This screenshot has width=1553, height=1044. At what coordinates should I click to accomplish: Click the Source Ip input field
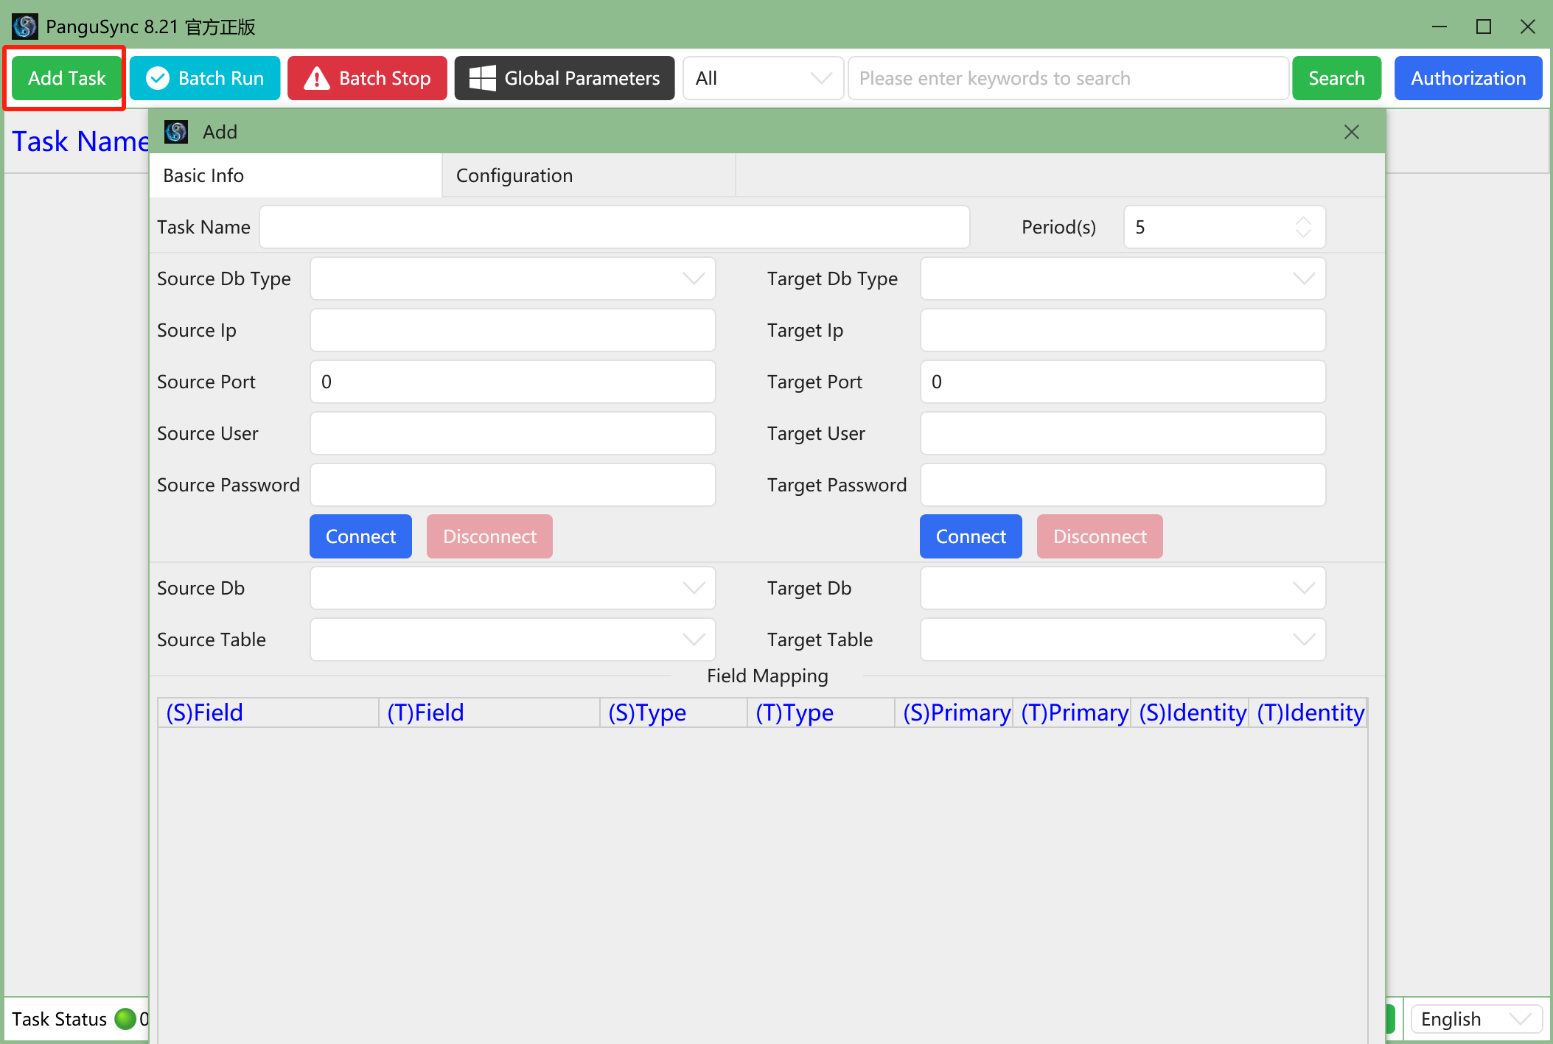coord(512,330)
